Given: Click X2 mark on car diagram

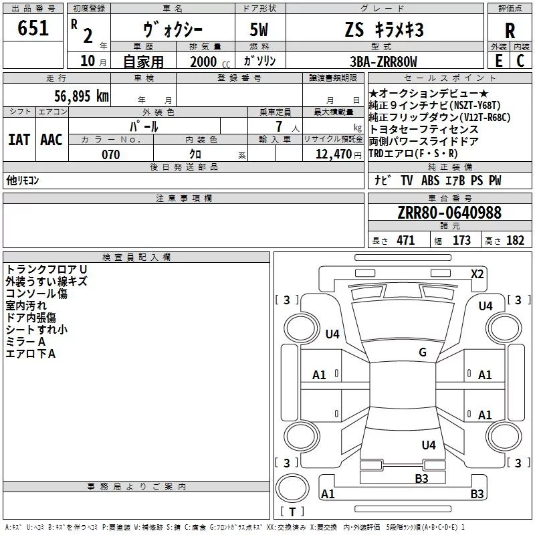Looking at the screenshot, I should coord(477,274).
